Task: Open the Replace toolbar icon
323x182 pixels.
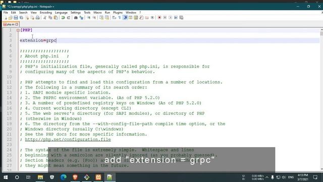Action: 81,18
